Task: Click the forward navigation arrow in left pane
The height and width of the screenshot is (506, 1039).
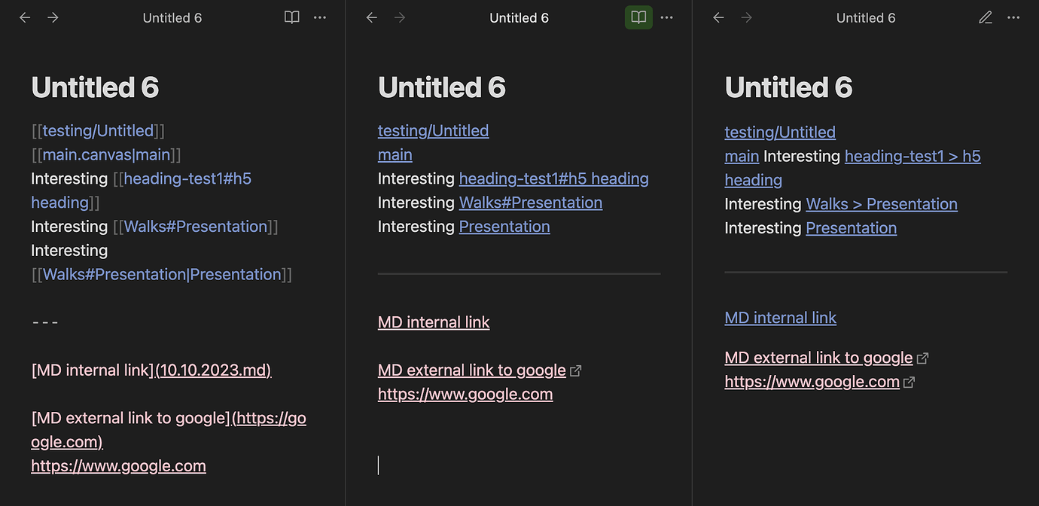Action: click(x=53, y=17)
